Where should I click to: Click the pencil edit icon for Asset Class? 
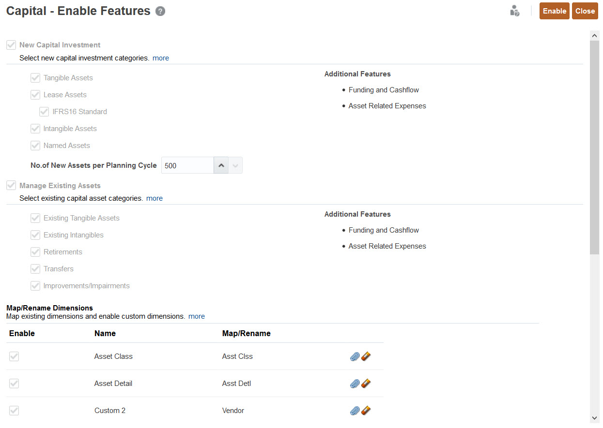pos(366,356)
